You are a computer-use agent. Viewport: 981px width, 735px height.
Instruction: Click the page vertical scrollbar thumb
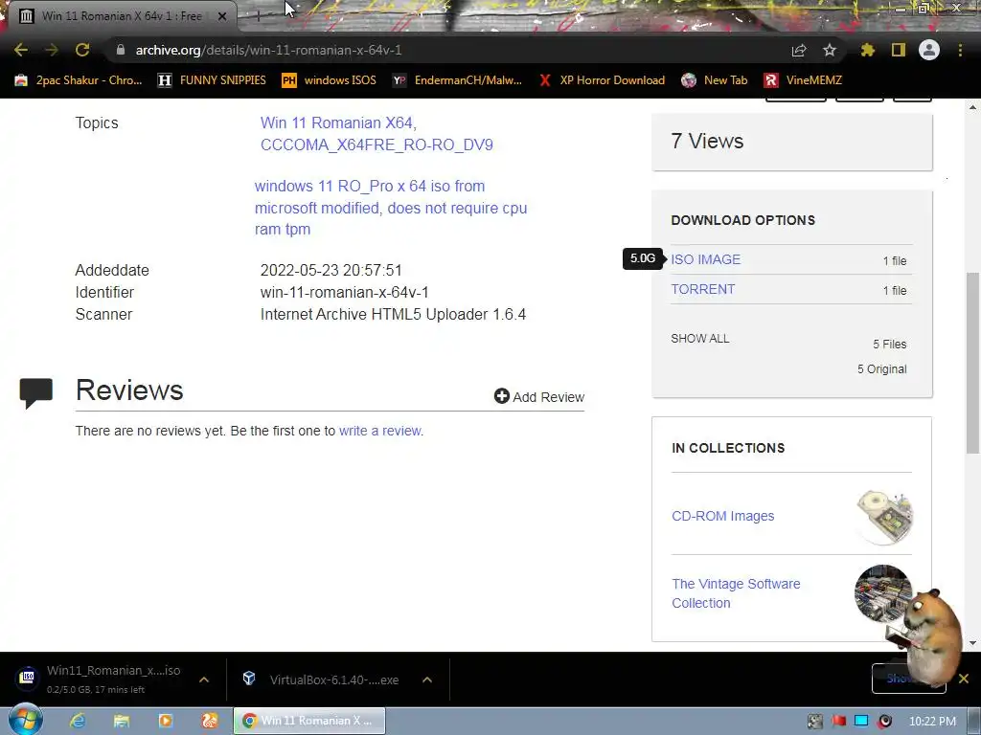point(972,363)
